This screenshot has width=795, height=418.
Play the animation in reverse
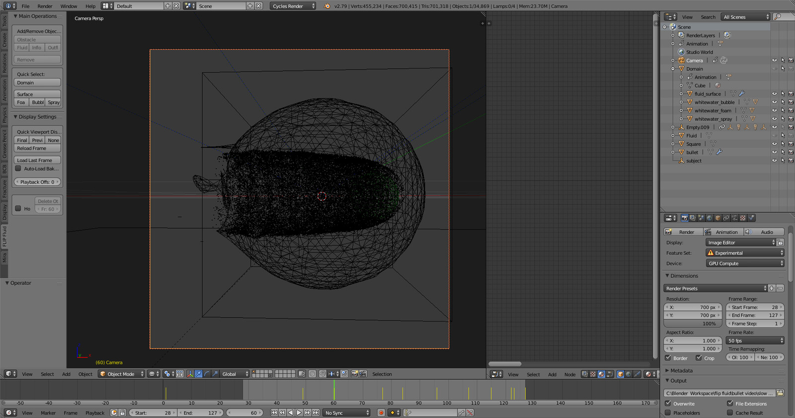click(291, 413)
